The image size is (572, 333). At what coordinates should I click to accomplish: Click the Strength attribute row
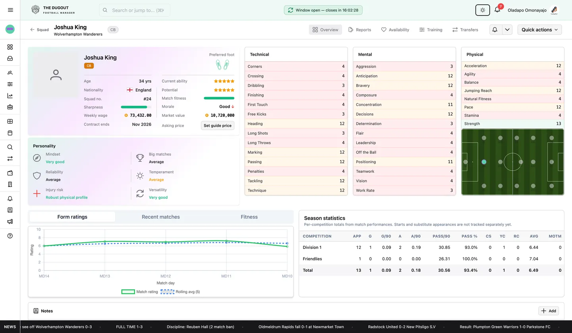512,124
